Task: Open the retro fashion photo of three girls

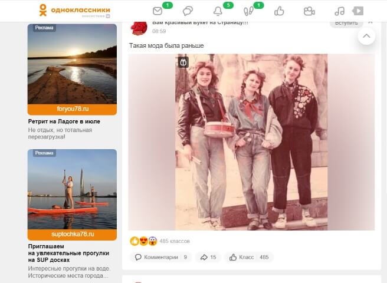Action: pyautogui.click(x=251, y=142)
